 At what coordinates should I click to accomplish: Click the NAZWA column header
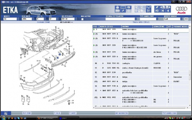pyautogui.click(x=137, y=26)
